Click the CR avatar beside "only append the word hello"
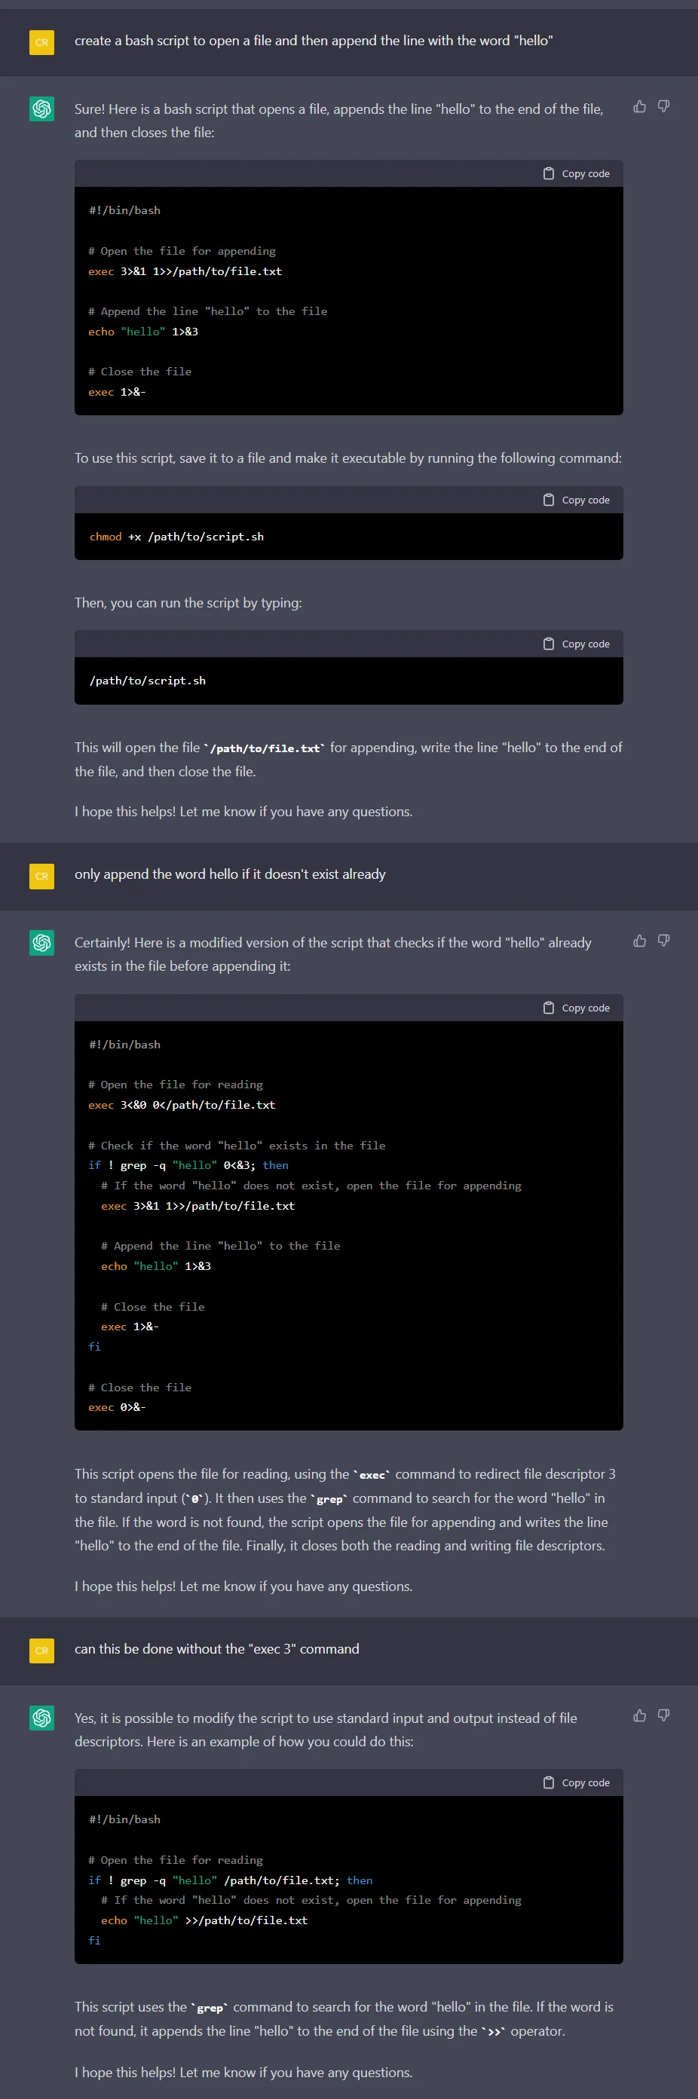698x2099 pixels. point(41,876)
